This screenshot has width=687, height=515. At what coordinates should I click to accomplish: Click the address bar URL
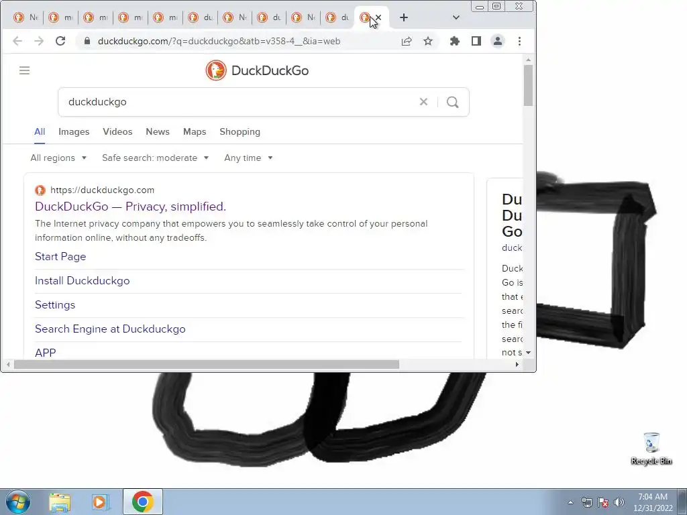pos(219,41)
